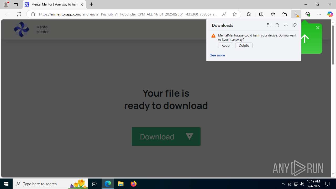Click the taskbar search box
336x189 pixels.
coord(50,184)
